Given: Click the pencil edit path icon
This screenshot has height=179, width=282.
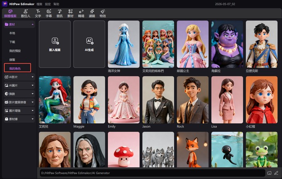Looking at the screenshot, I should (x=276, y=173).
